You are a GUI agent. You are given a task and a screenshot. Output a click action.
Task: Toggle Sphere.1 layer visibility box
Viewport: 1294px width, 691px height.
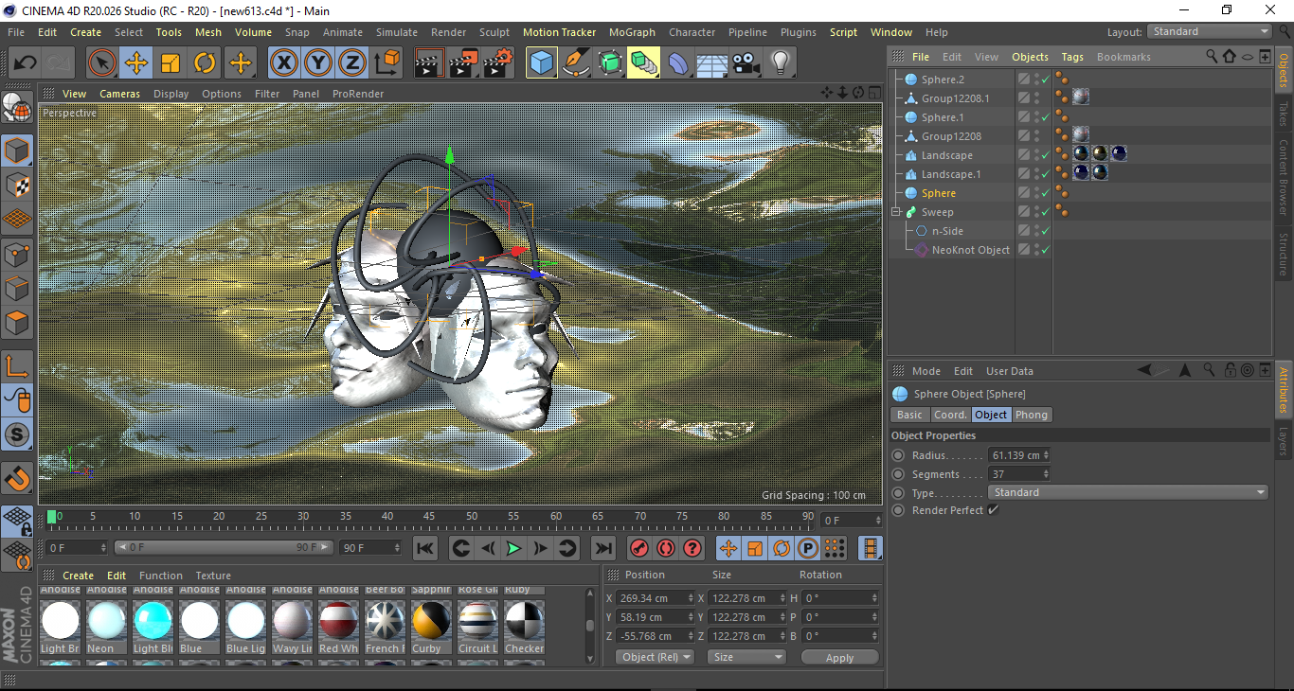[x=1024, y=117]
